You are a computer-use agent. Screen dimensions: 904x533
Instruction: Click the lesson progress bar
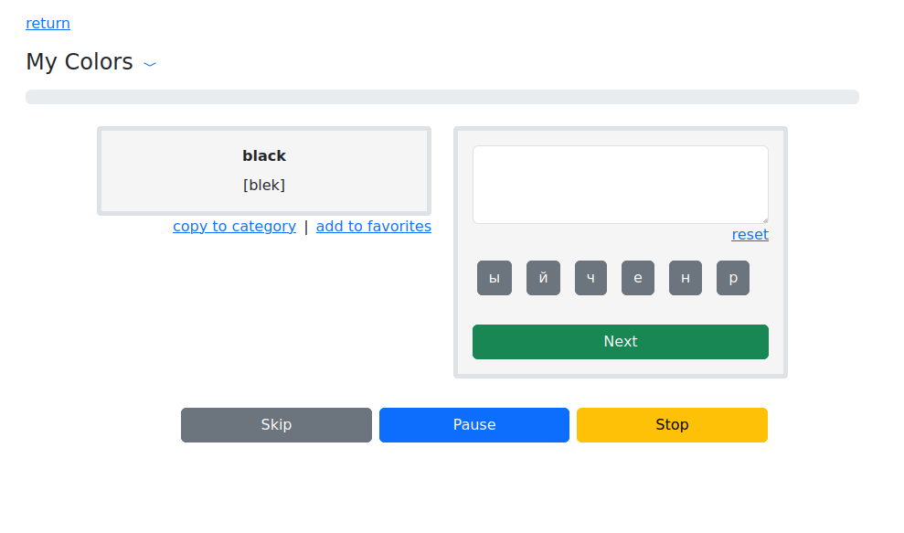[x=442, y=97]
